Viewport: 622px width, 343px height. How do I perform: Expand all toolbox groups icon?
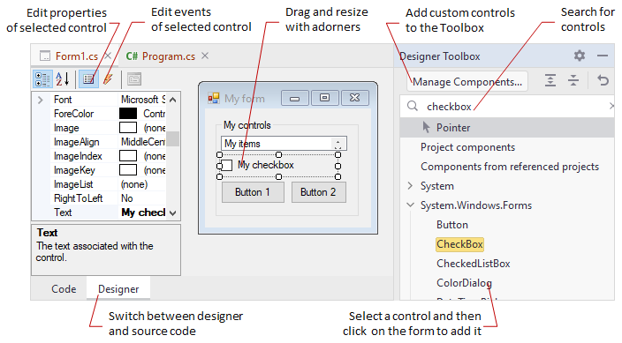550,81
